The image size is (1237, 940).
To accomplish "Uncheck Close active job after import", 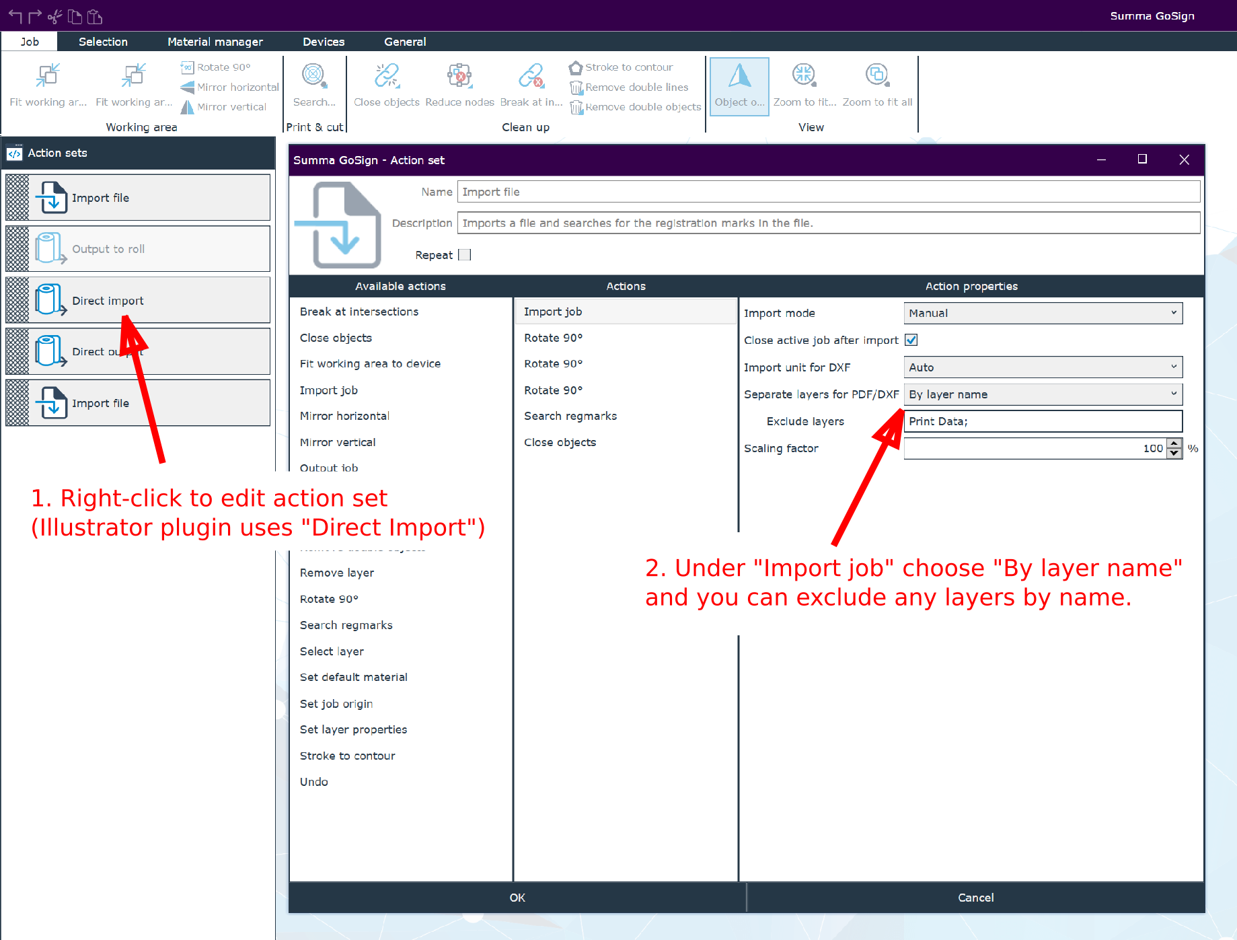I will tap(911, 340).
